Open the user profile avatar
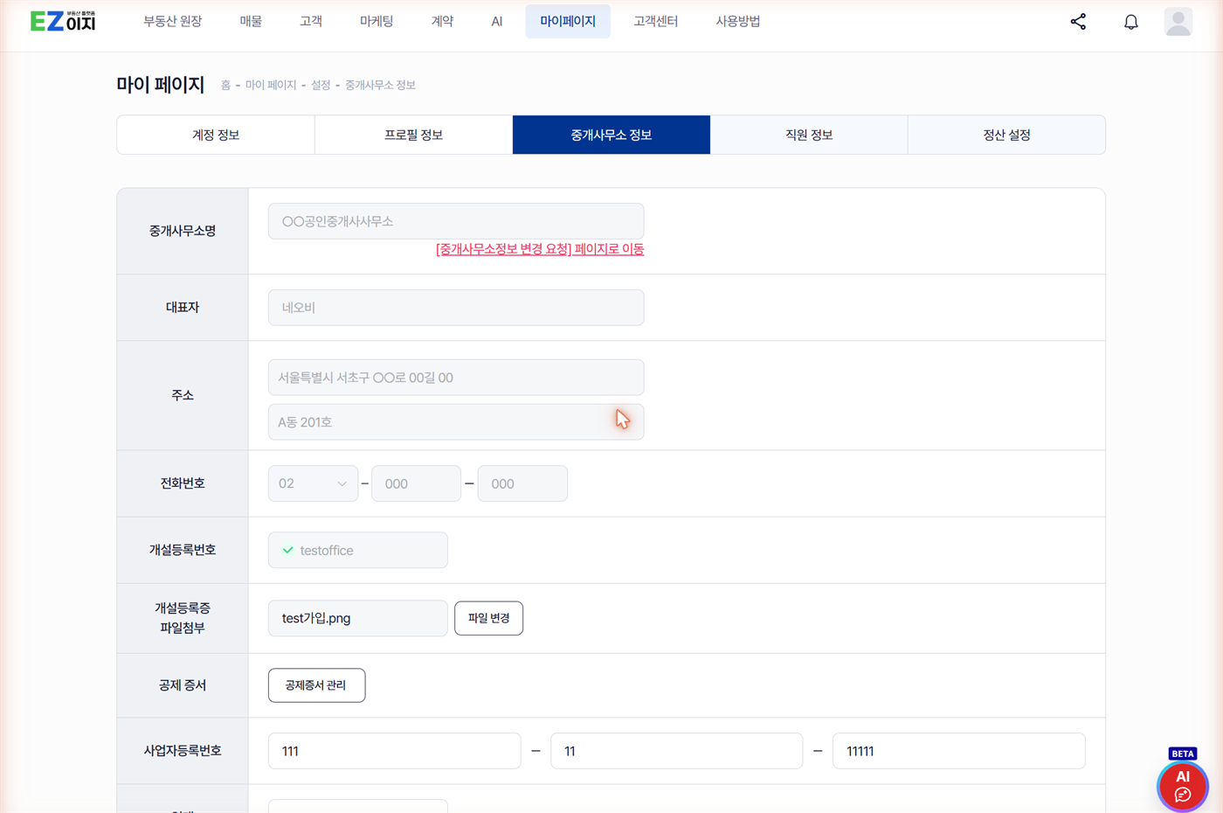The image size is (1223, 813). pos(1178,22)
